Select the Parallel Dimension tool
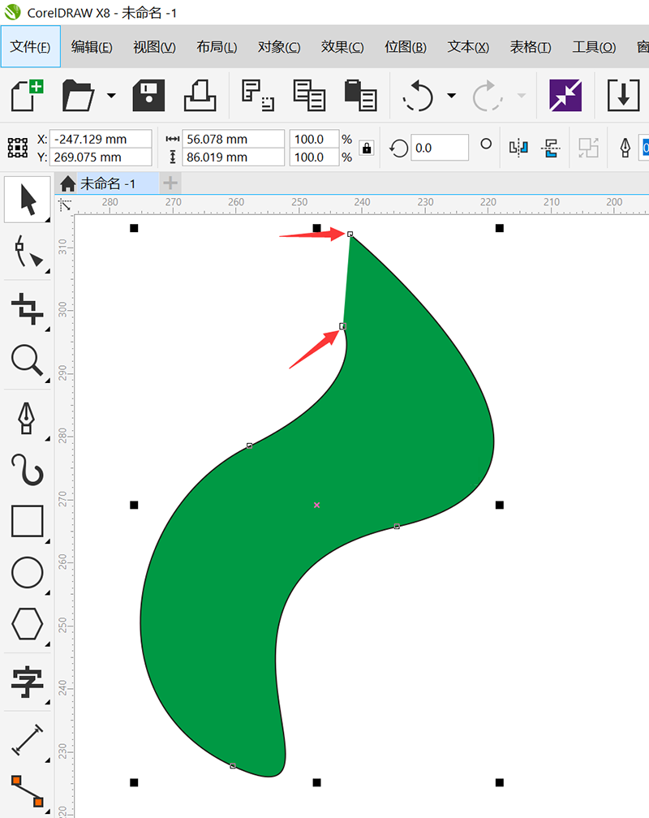The image size is (649, 818). pos(27,740)
